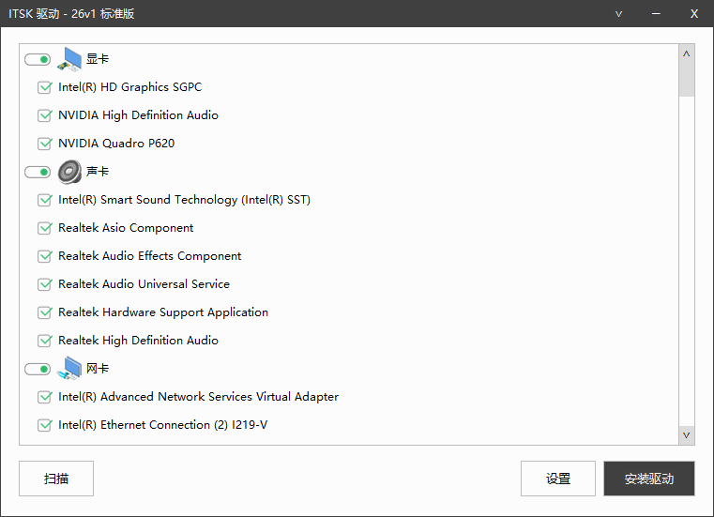
Task: Click the sound card (声卡) speaker icon
Action: (x=70, y=172)
